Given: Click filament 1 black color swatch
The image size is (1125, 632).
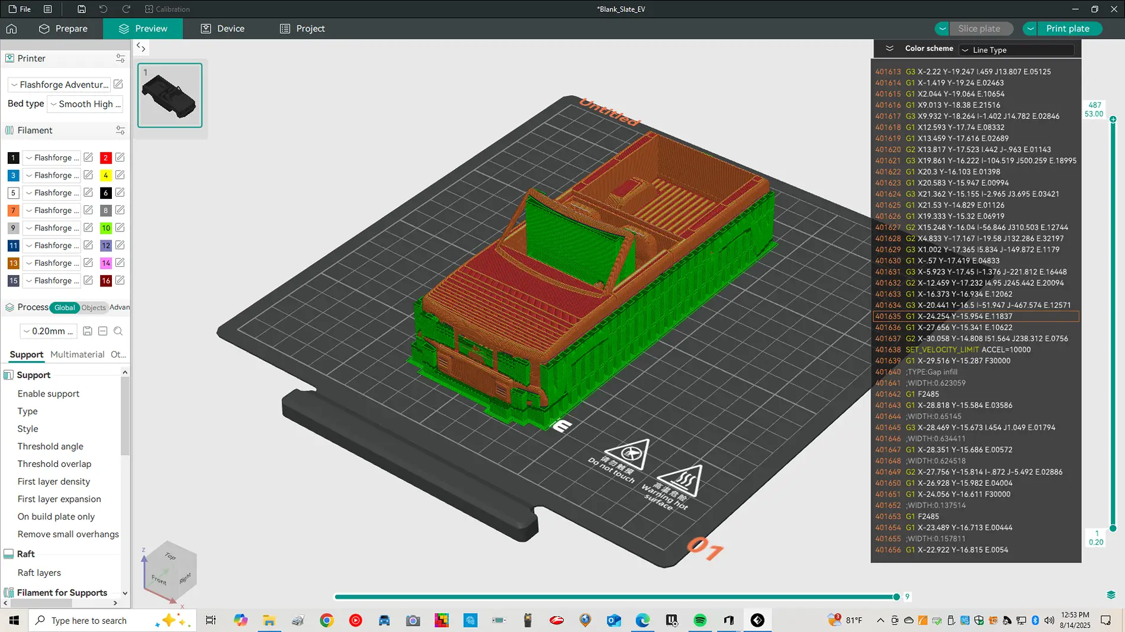Looking at the screenshot, I should [13, 157].
